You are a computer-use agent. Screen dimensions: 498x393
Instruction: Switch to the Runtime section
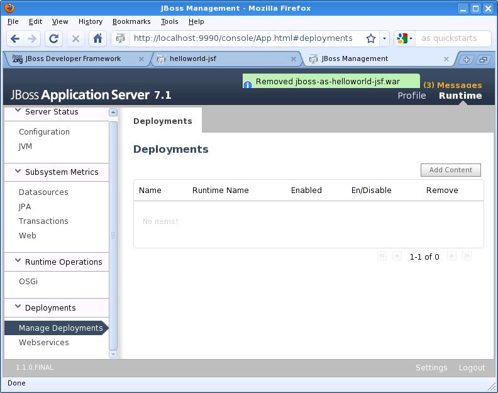click(x=460, y=96)
